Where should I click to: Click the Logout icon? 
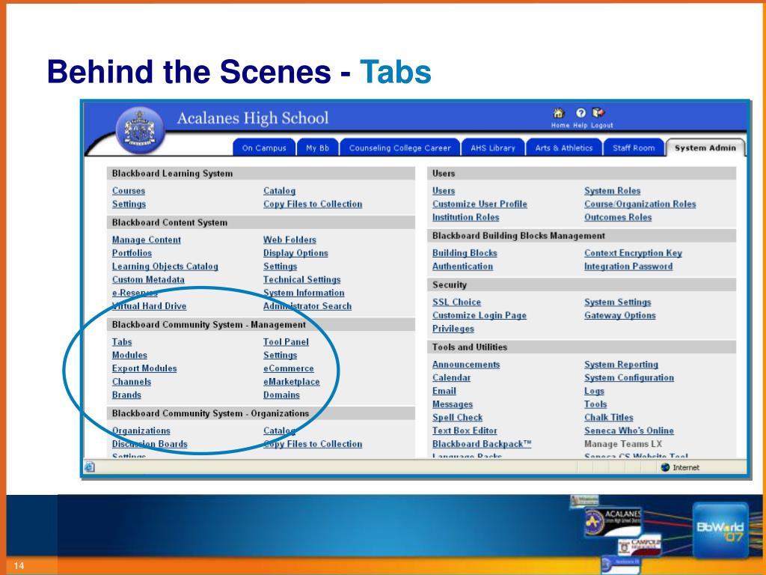coord(598,113)
